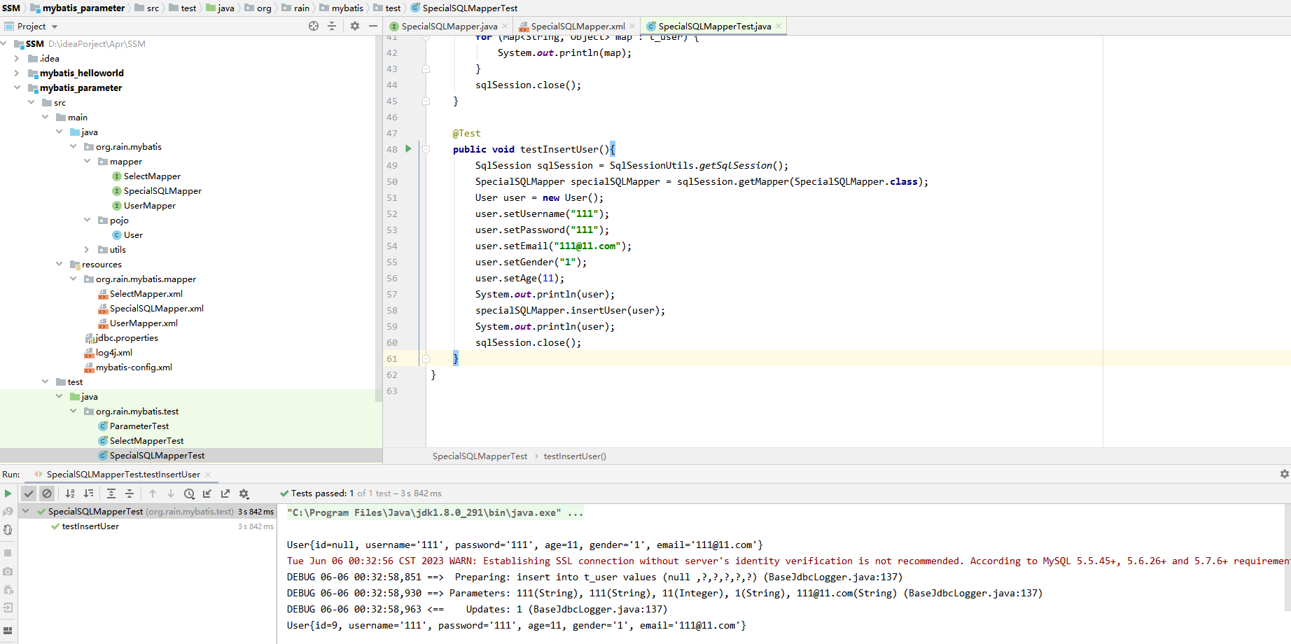
Task: Go to previous failed test arrow
Action: [153, 493]
